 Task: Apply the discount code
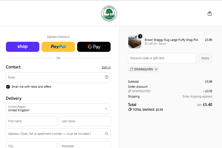coord(205,58)
